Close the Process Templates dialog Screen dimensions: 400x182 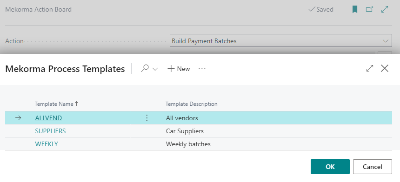point(385,68)
